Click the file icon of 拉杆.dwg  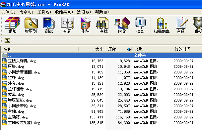pos(5,78)
